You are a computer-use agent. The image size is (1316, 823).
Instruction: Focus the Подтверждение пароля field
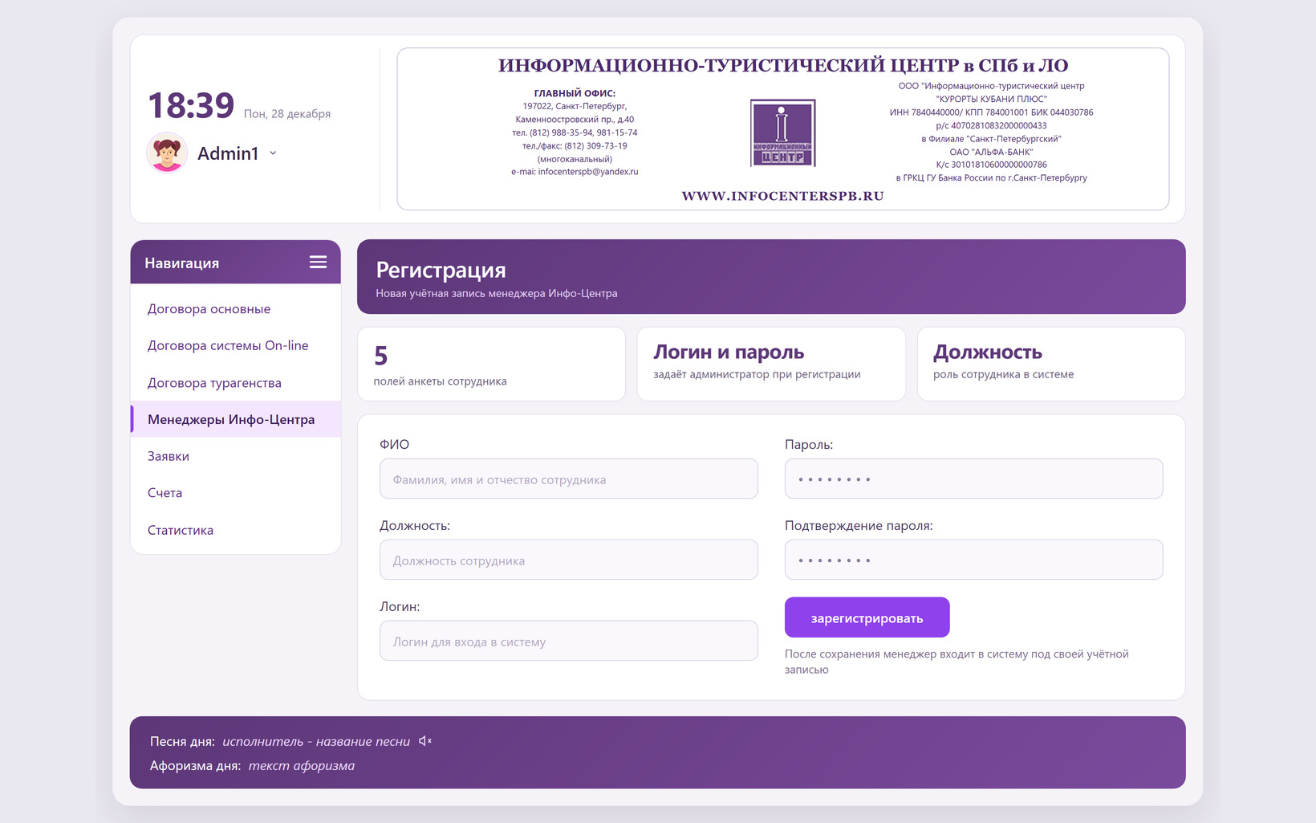973,560
